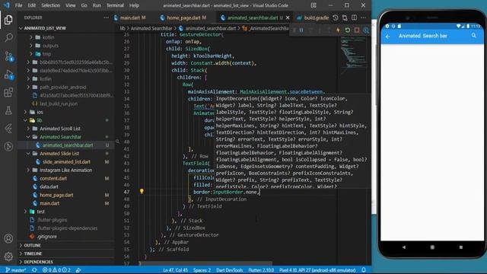This screenshot has width=487, height=274.
Task: Open errors and warnings count in status bar
Action: (56, 270)
